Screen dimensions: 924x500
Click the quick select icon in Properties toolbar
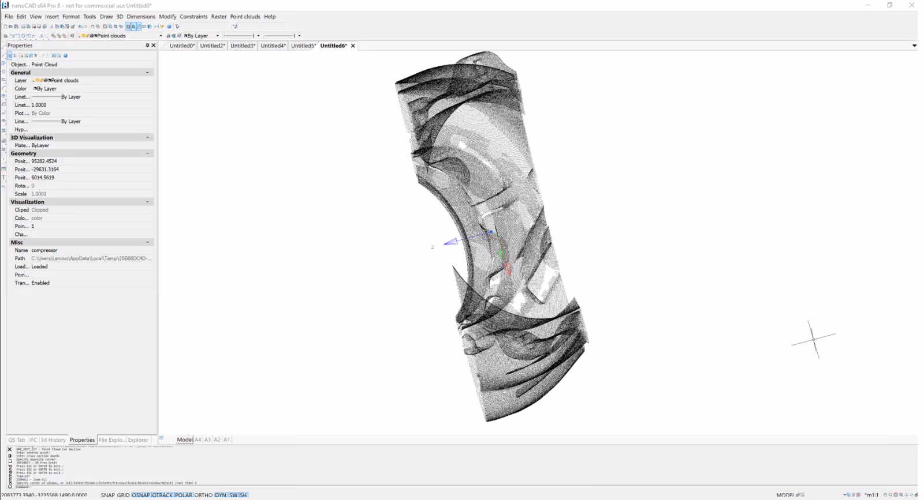tap(36, 55)
